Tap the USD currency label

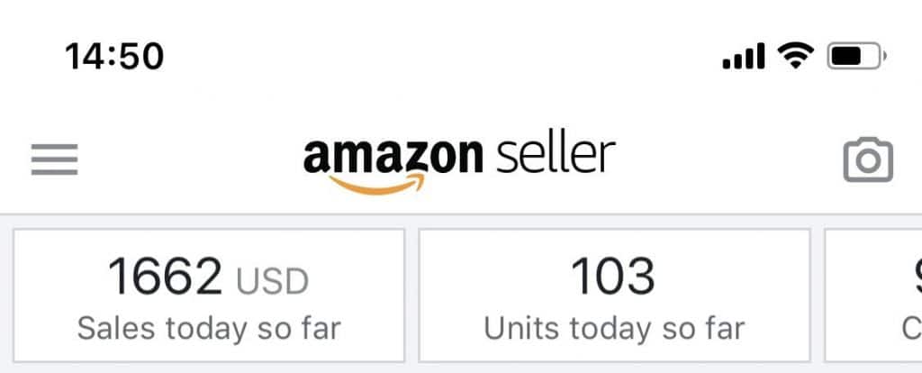click(x=272, y=281)
